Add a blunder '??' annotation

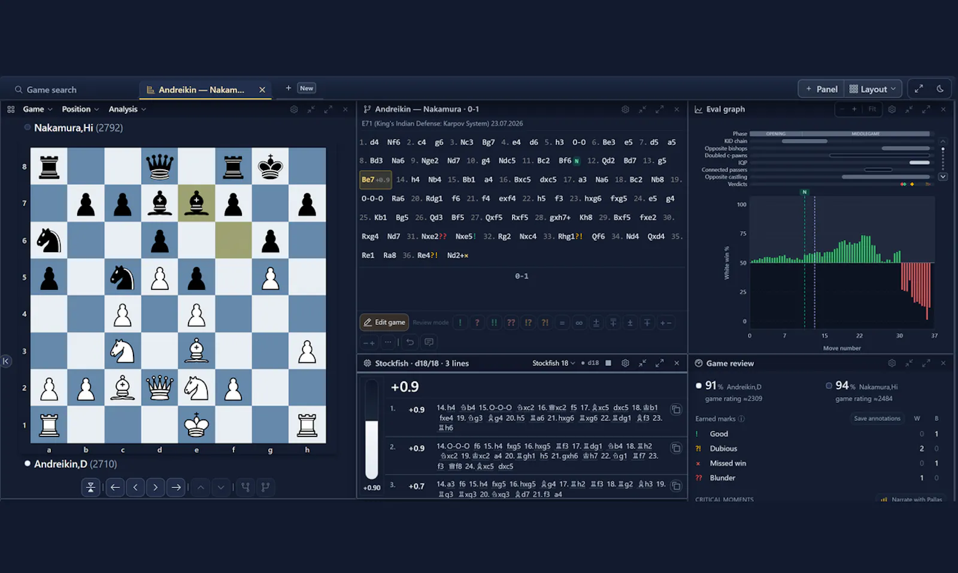point(511,322)
